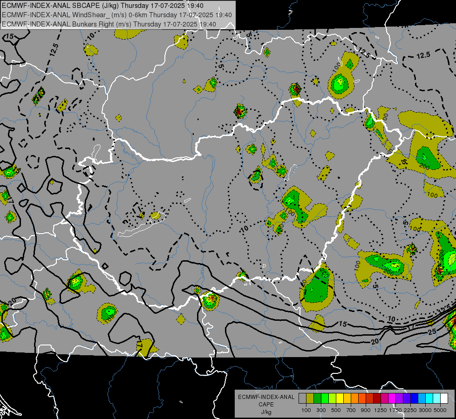Click the pure blue legend swatch
Screen dimensions: 456x419
415,399
